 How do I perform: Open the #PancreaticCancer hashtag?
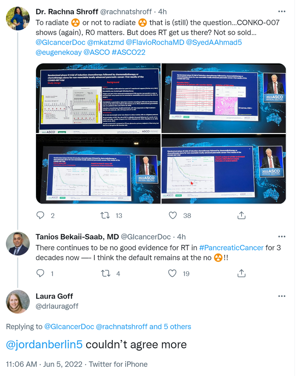231,248
